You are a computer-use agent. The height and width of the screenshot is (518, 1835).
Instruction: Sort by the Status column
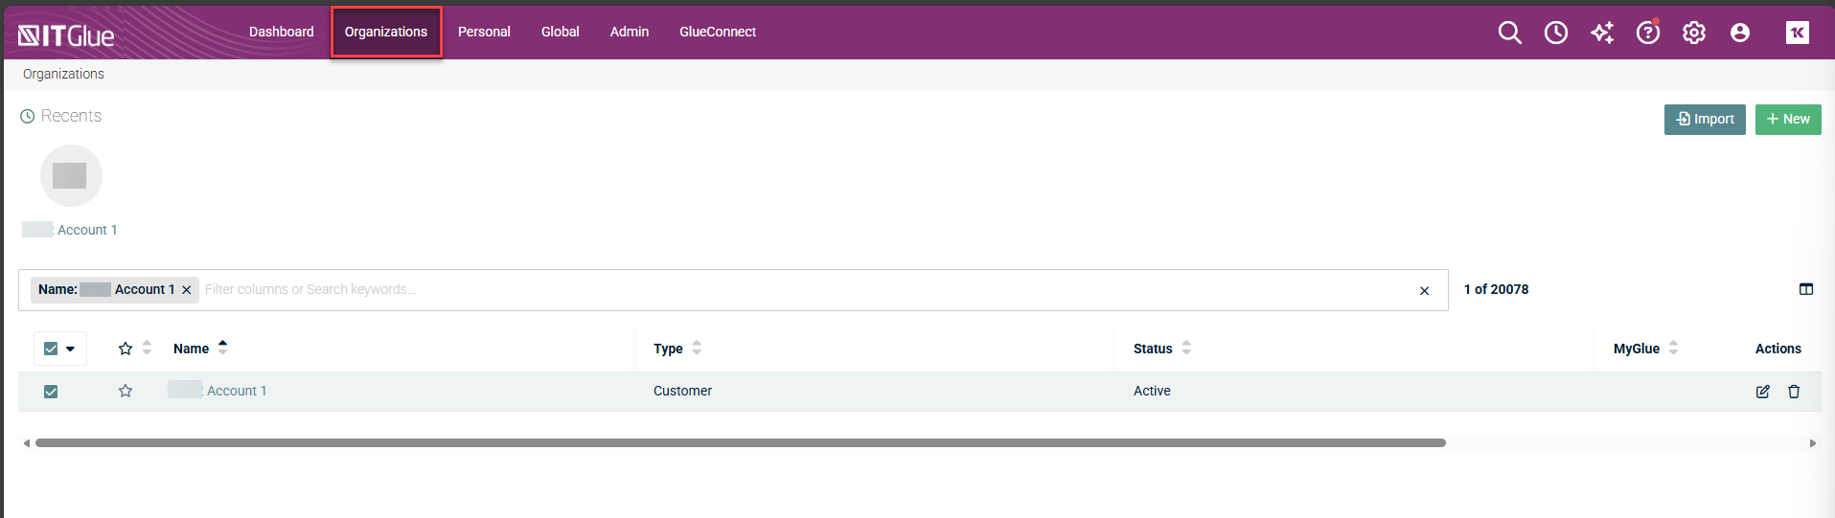(x=1153, y=349)
